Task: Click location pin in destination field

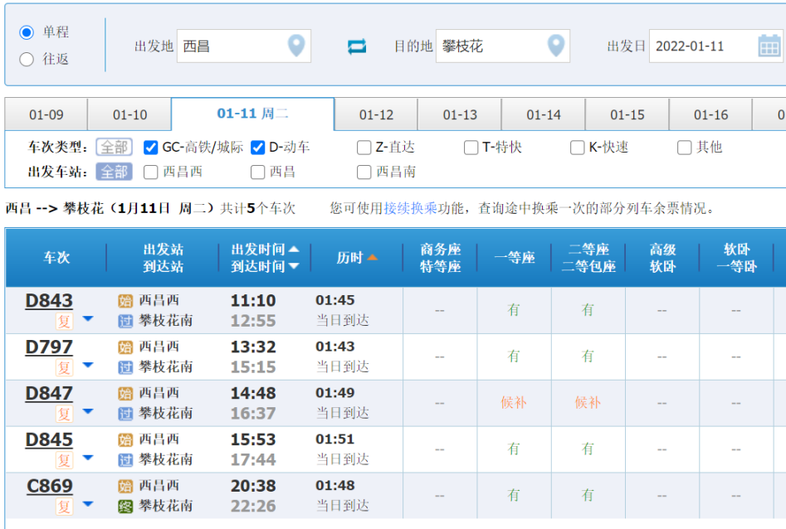Action: pos(556,46)
